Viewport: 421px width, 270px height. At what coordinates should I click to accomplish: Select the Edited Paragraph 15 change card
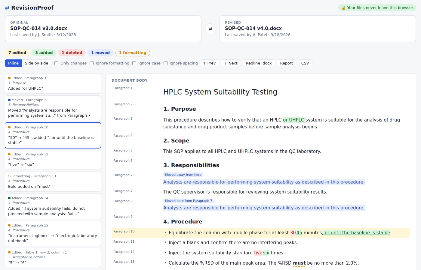(53, 233)
